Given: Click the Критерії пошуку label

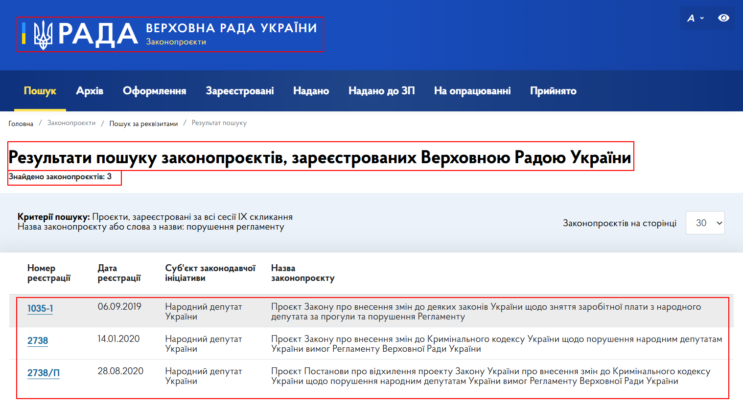Looking at the screenshot, I should point(54,217).
